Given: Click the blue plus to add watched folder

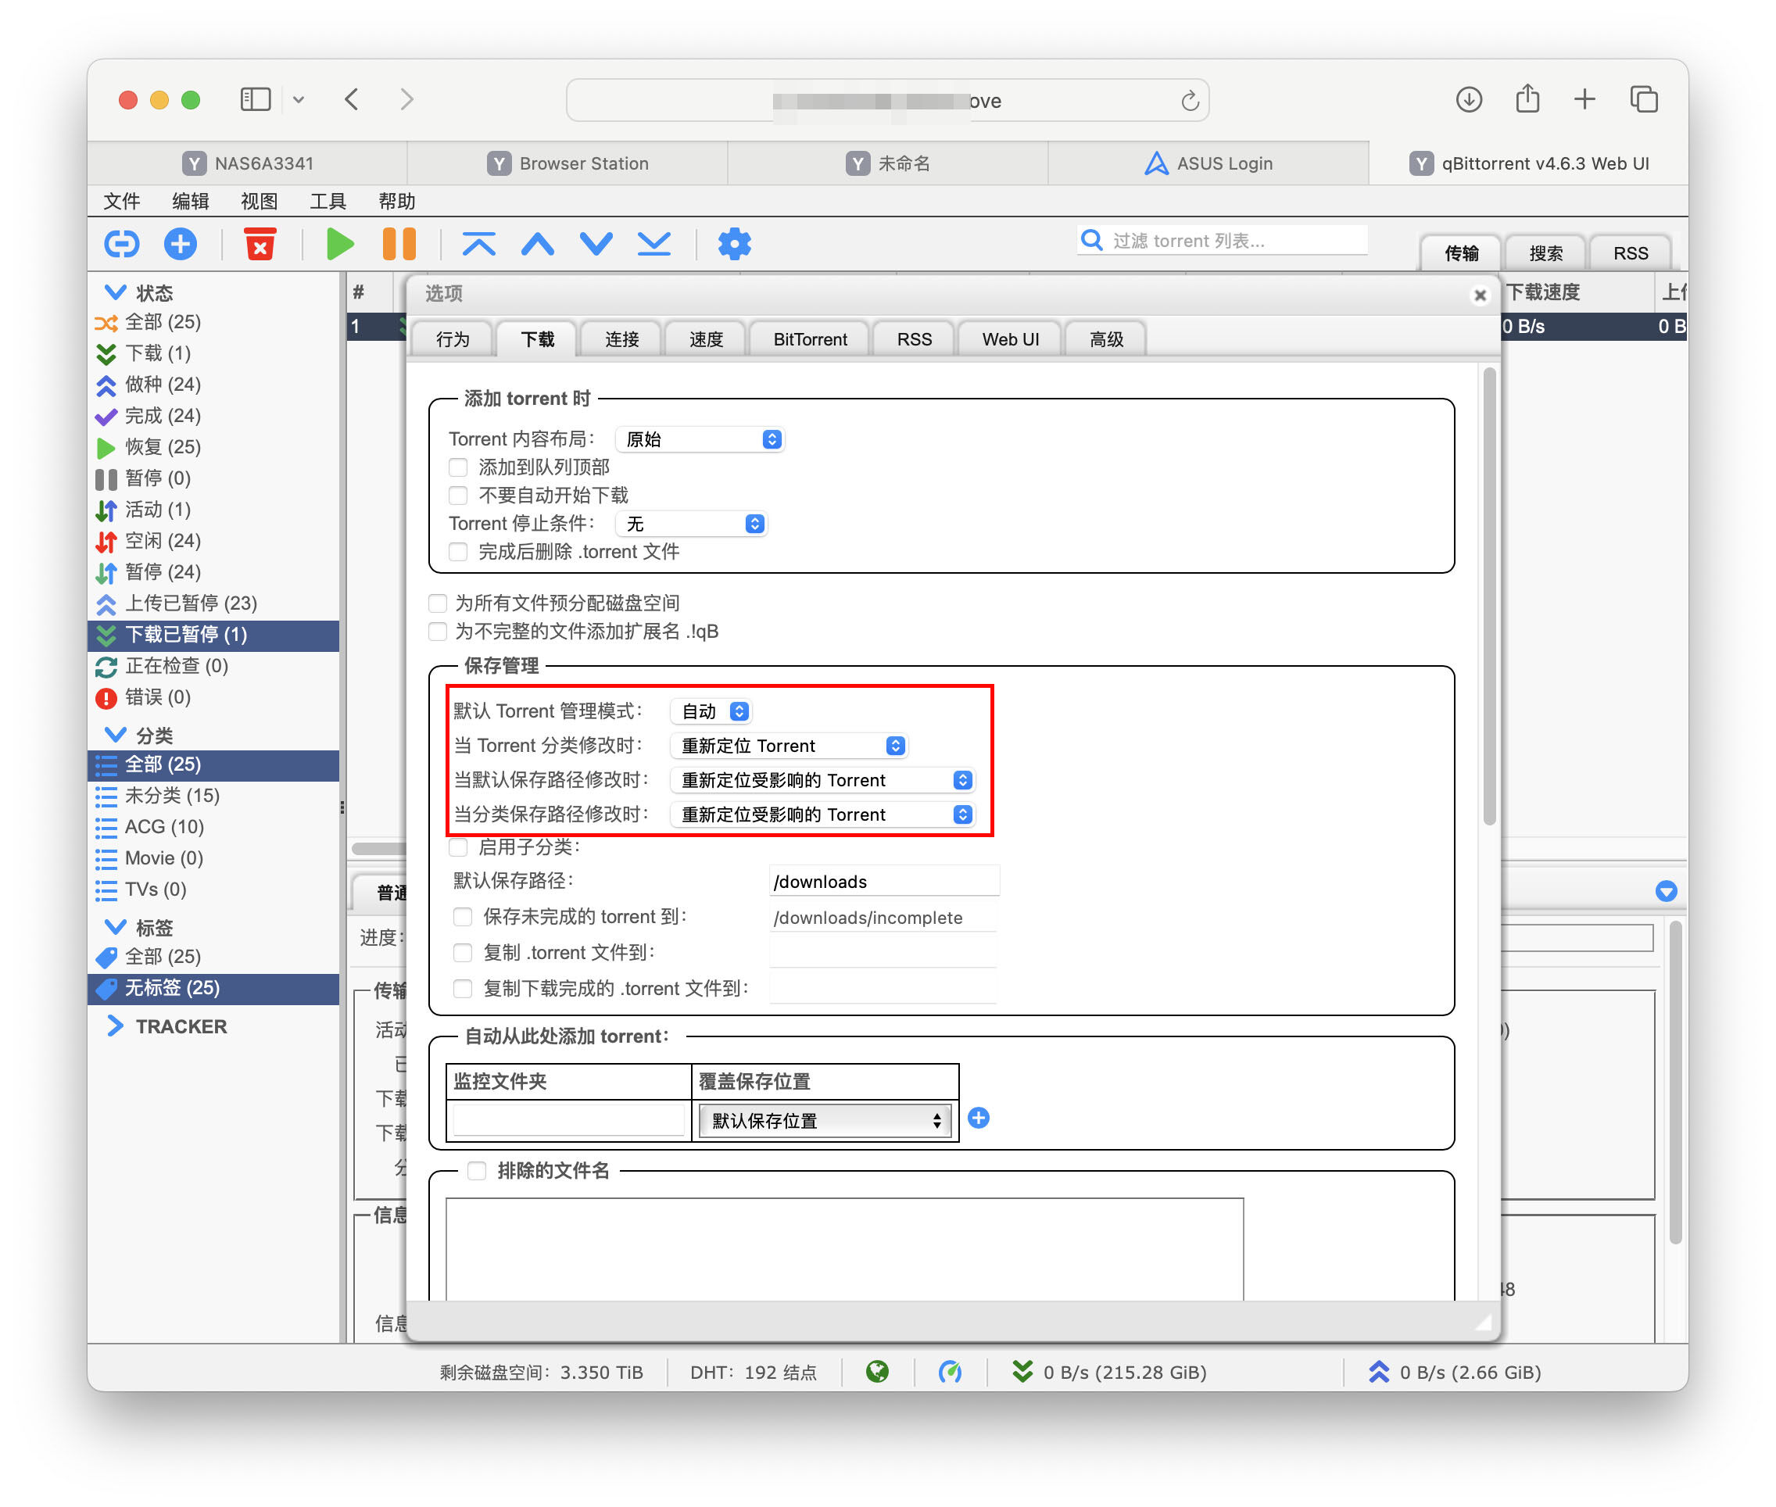Looking at the screenshot, I should (x=979, y=1118).
